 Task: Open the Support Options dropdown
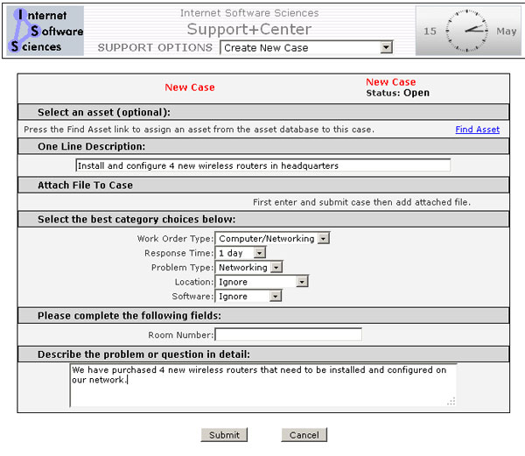tap(306, 47)
